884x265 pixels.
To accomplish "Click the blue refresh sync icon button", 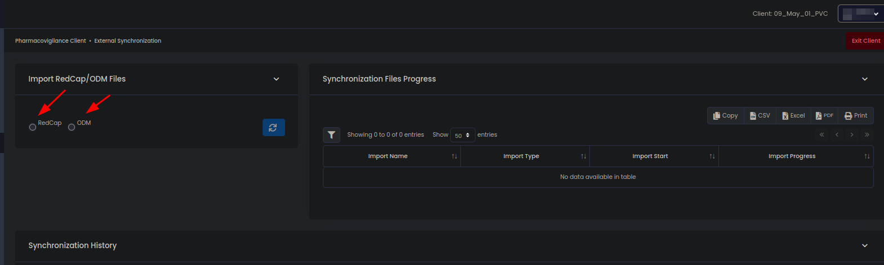I will tap(273, 128).
